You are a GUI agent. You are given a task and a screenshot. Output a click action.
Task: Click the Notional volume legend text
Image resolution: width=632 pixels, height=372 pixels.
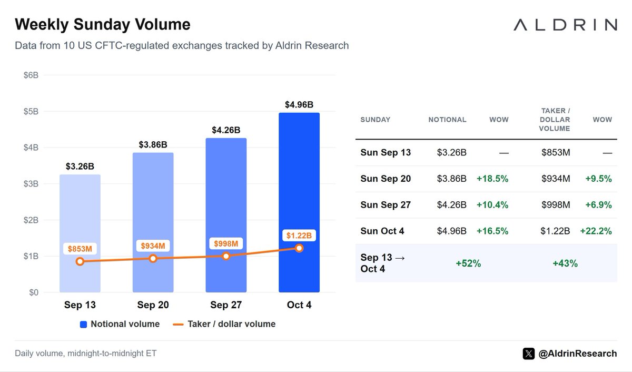tap(125, 324)
